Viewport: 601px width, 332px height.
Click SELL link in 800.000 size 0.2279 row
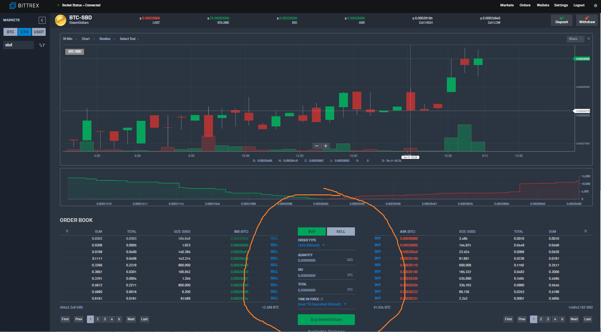pyautogui.click(x=274, y=265)
